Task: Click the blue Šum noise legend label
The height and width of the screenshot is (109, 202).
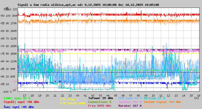Action: (x=19, y=107)
